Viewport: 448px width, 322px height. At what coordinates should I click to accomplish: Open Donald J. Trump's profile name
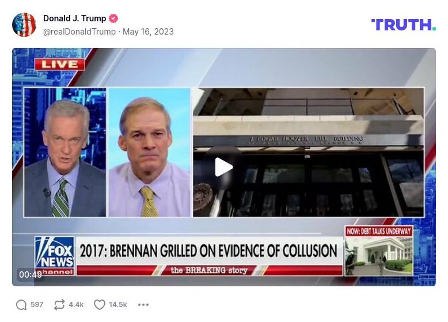point(75,18)
